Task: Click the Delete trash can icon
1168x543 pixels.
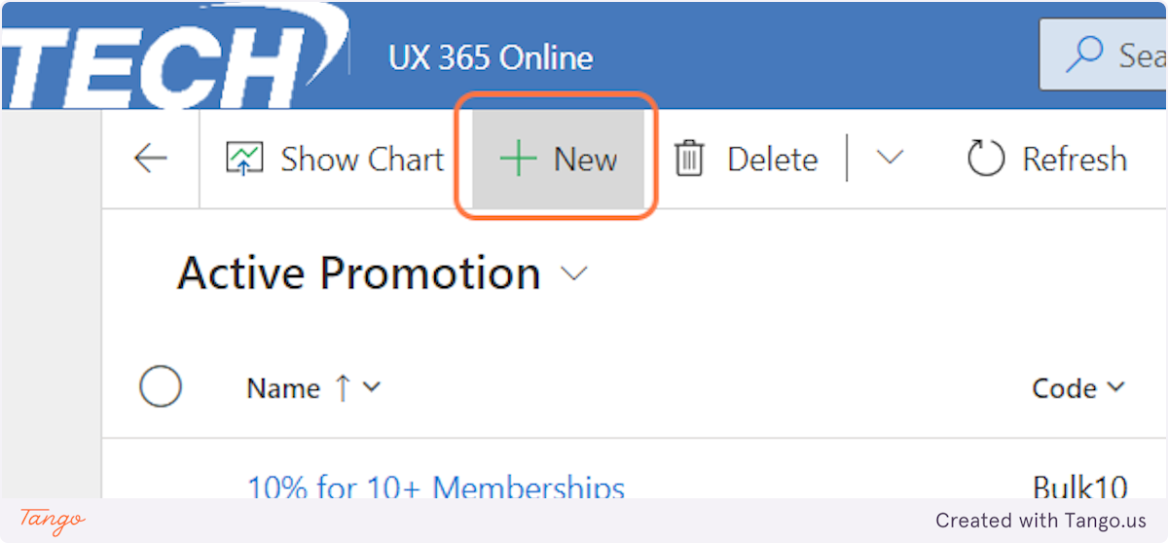Action: point(689,159)
